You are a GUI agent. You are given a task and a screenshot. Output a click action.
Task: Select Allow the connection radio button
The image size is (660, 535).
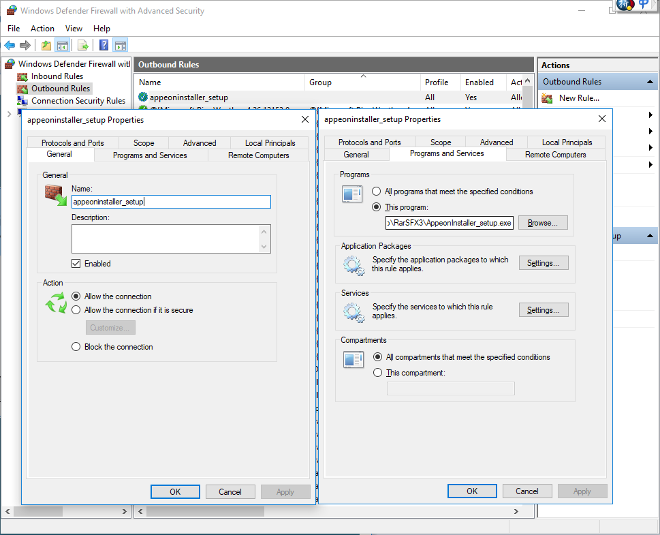(76, 296)
